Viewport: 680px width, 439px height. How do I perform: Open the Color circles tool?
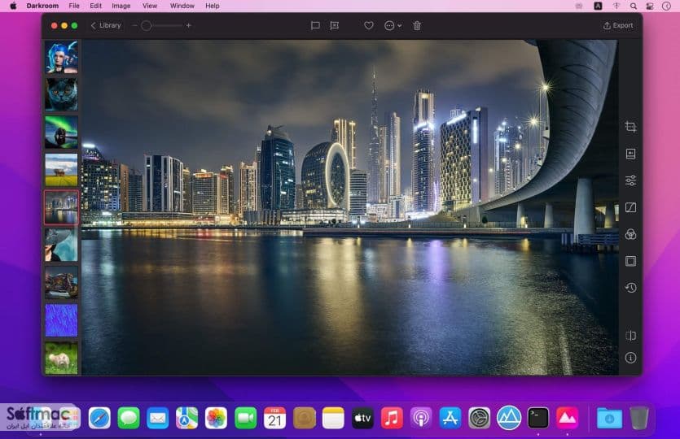(630, 234)
